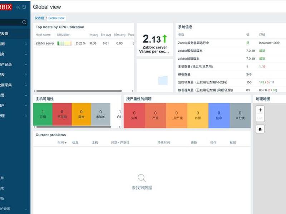
Task: Click the orange 混合 availability tile
Action: (x=82, y=114)
